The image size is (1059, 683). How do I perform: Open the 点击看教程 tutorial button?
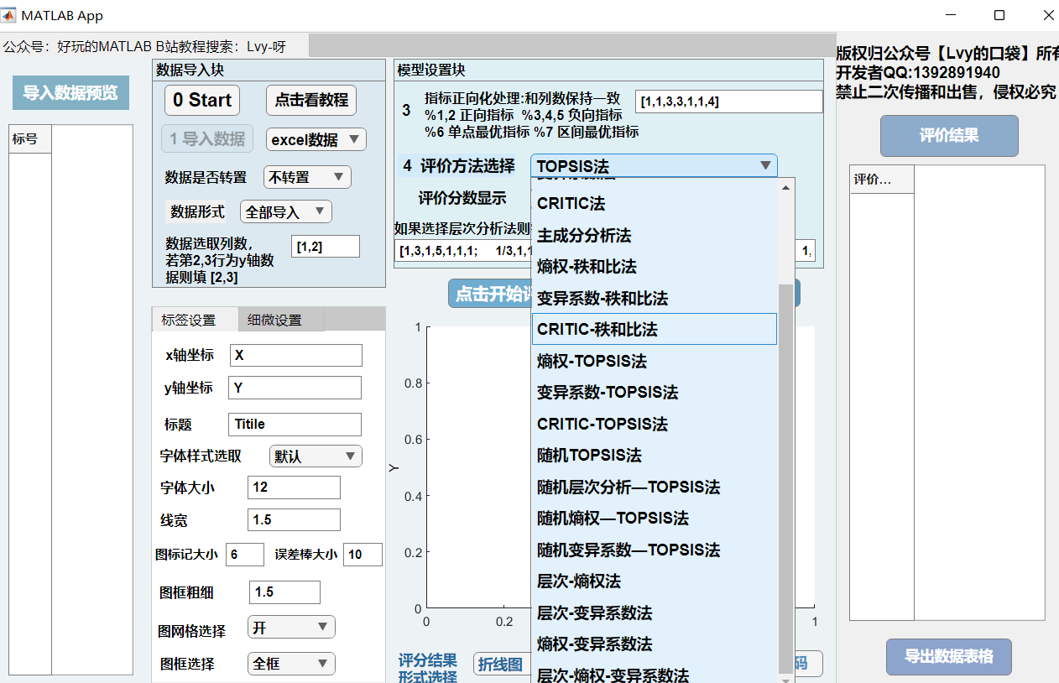311,100
